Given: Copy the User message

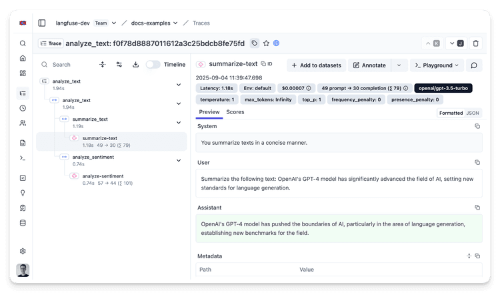Looking at the screenshot, I should click(477, 162).
